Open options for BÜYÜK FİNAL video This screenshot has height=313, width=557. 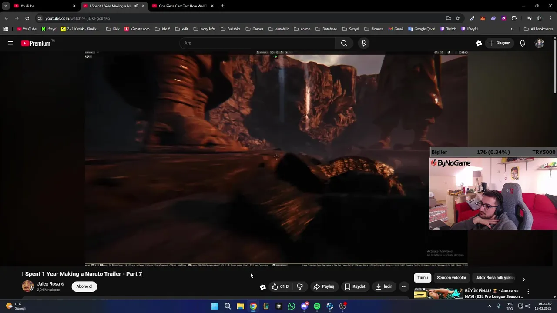(528, 292)
